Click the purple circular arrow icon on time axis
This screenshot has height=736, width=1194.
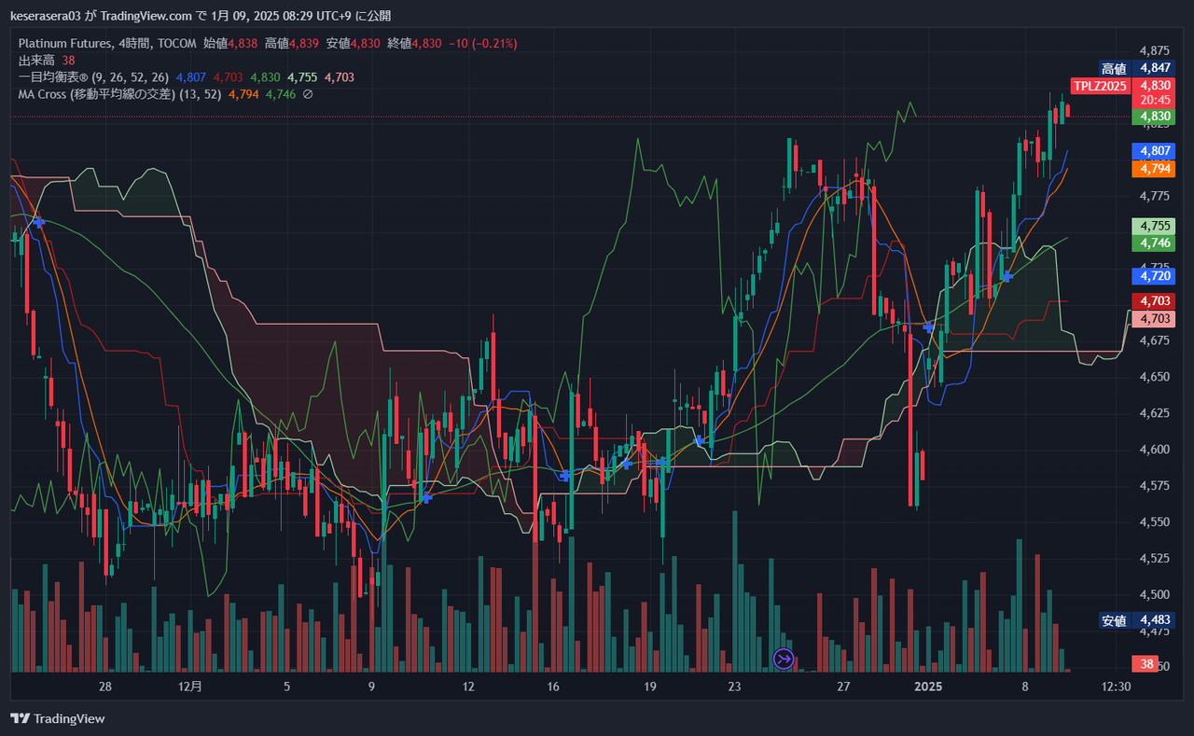[x=784, y=660]
